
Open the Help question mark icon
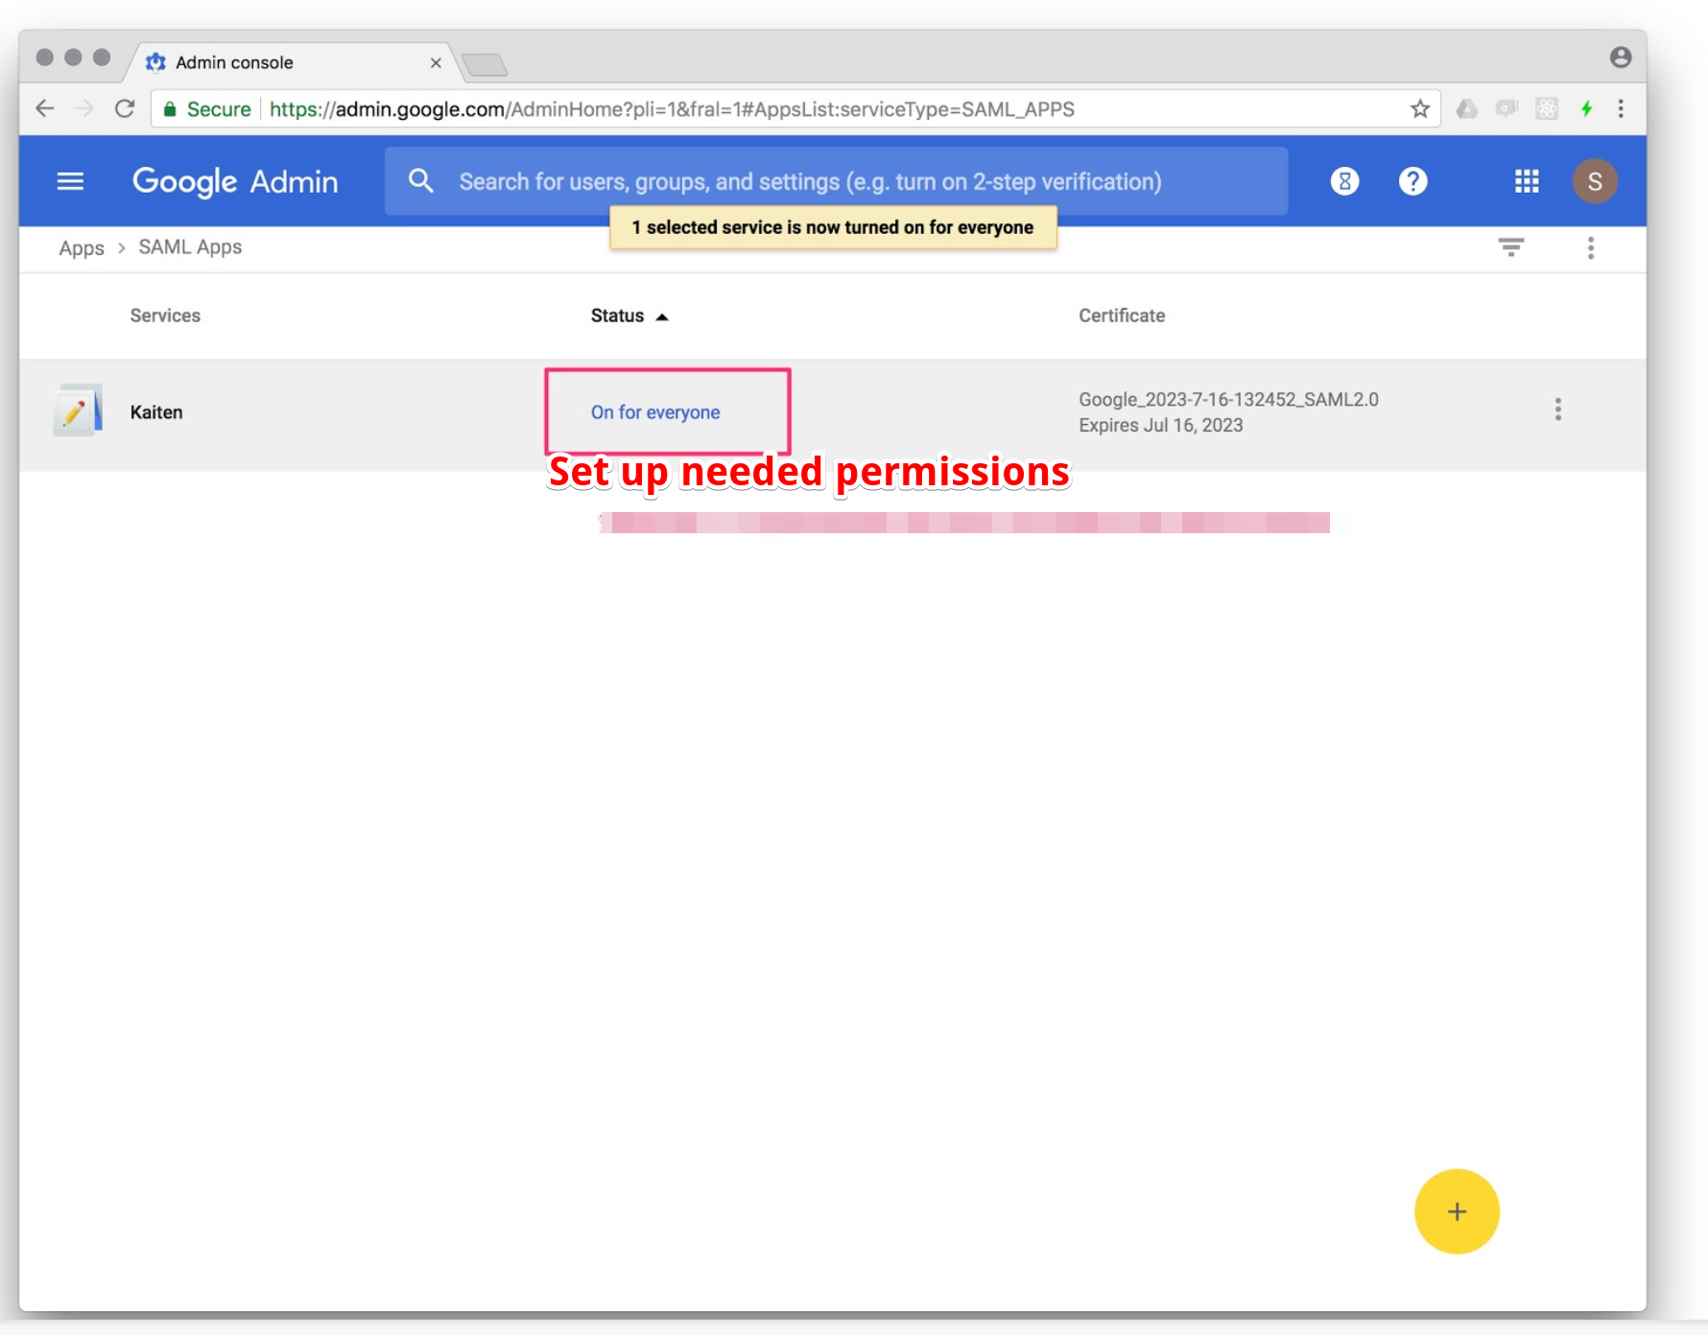1412,181
